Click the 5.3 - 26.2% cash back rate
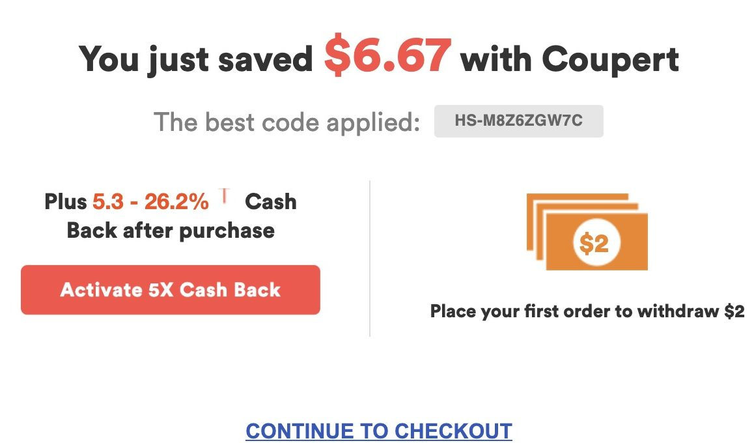Screen dimensions: 754x443 click(150, 201)
